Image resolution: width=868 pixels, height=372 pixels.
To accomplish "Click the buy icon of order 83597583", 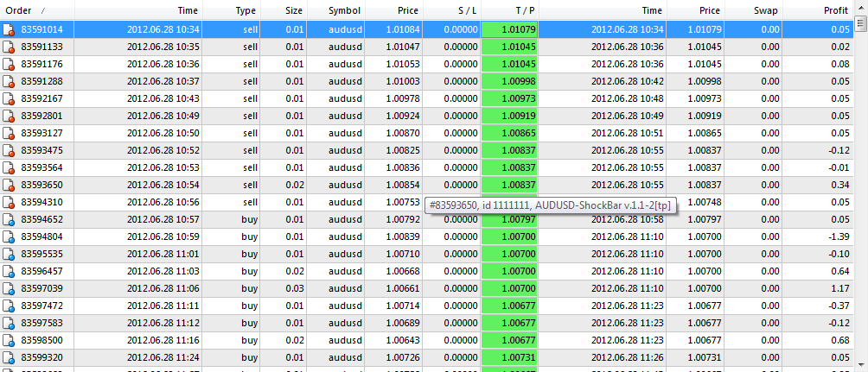I will [9, 324].
